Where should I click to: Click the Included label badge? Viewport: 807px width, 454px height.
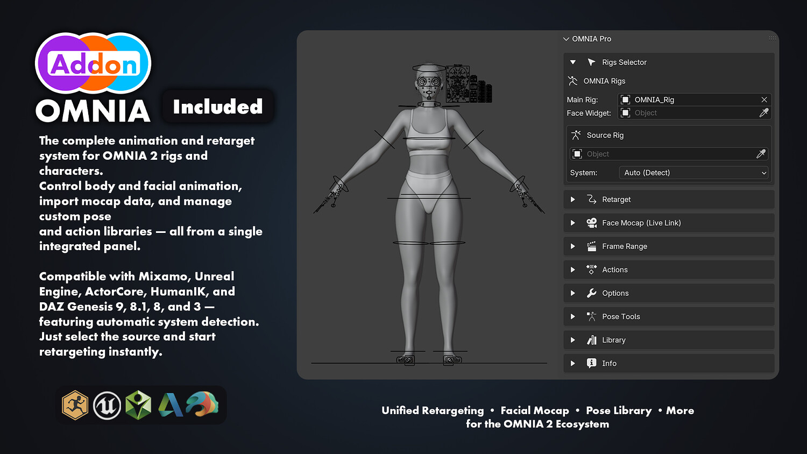218,107
